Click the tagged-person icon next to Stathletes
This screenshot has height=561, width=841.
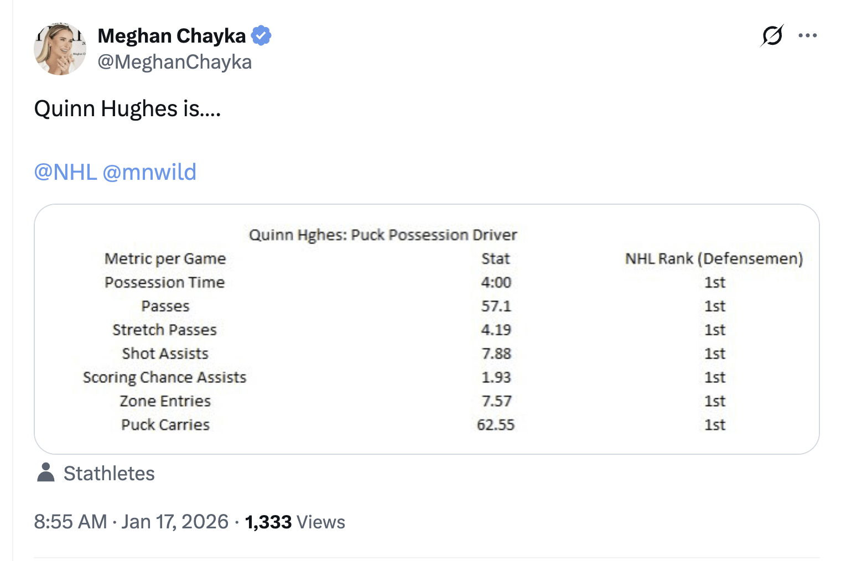coord(46,473)
